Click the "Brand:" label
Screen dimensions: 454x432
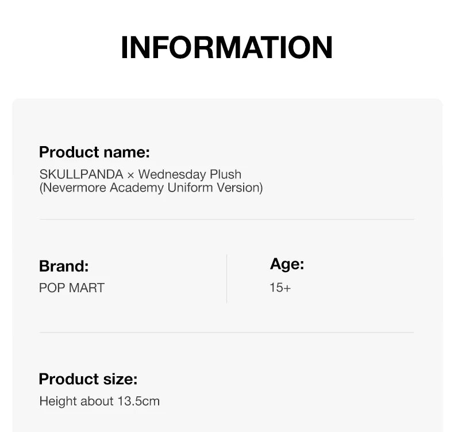(64, 266)
